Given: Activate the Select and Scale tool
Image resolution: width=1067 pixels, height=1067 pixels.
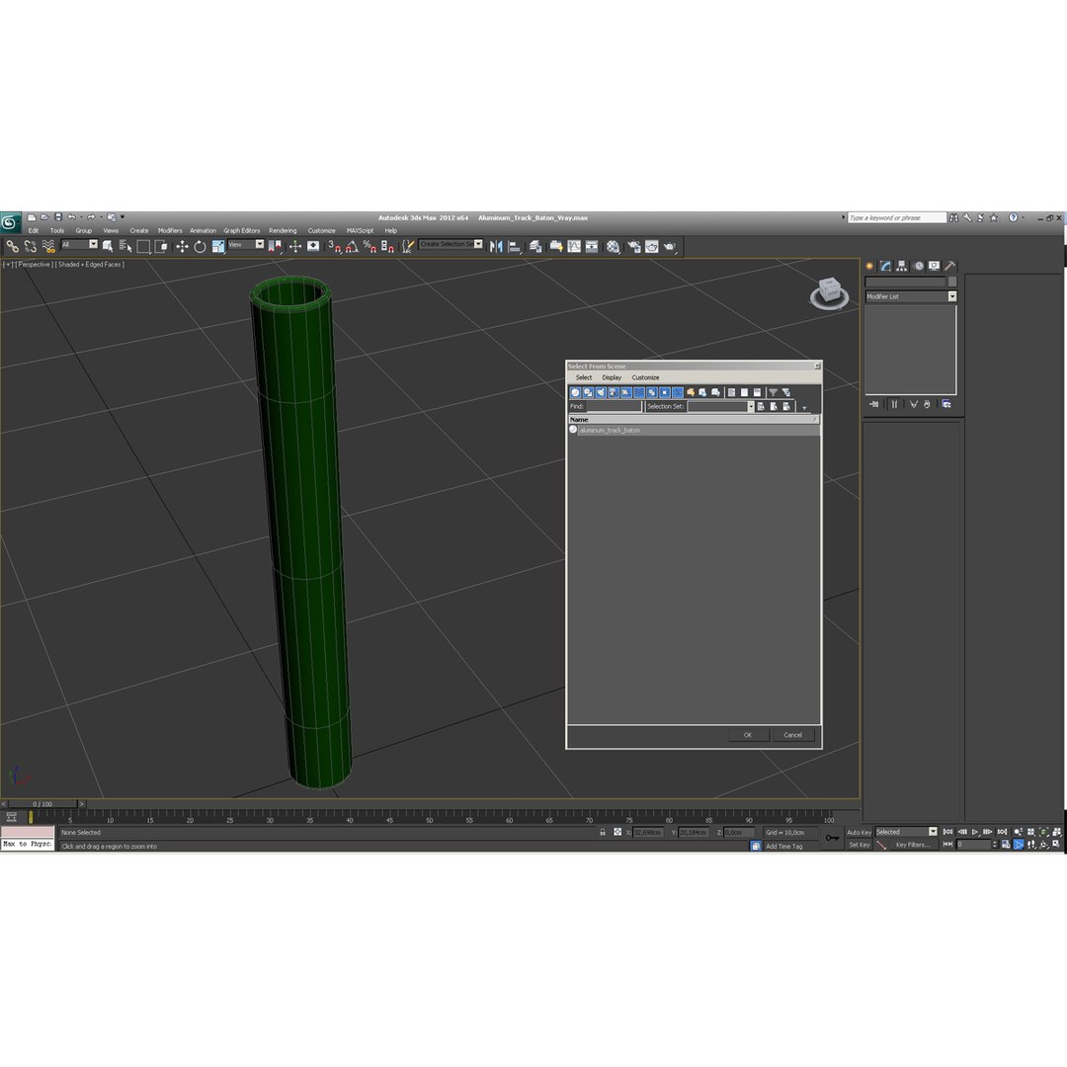Looking at the screenshot, I should click(x=217, y=246).
